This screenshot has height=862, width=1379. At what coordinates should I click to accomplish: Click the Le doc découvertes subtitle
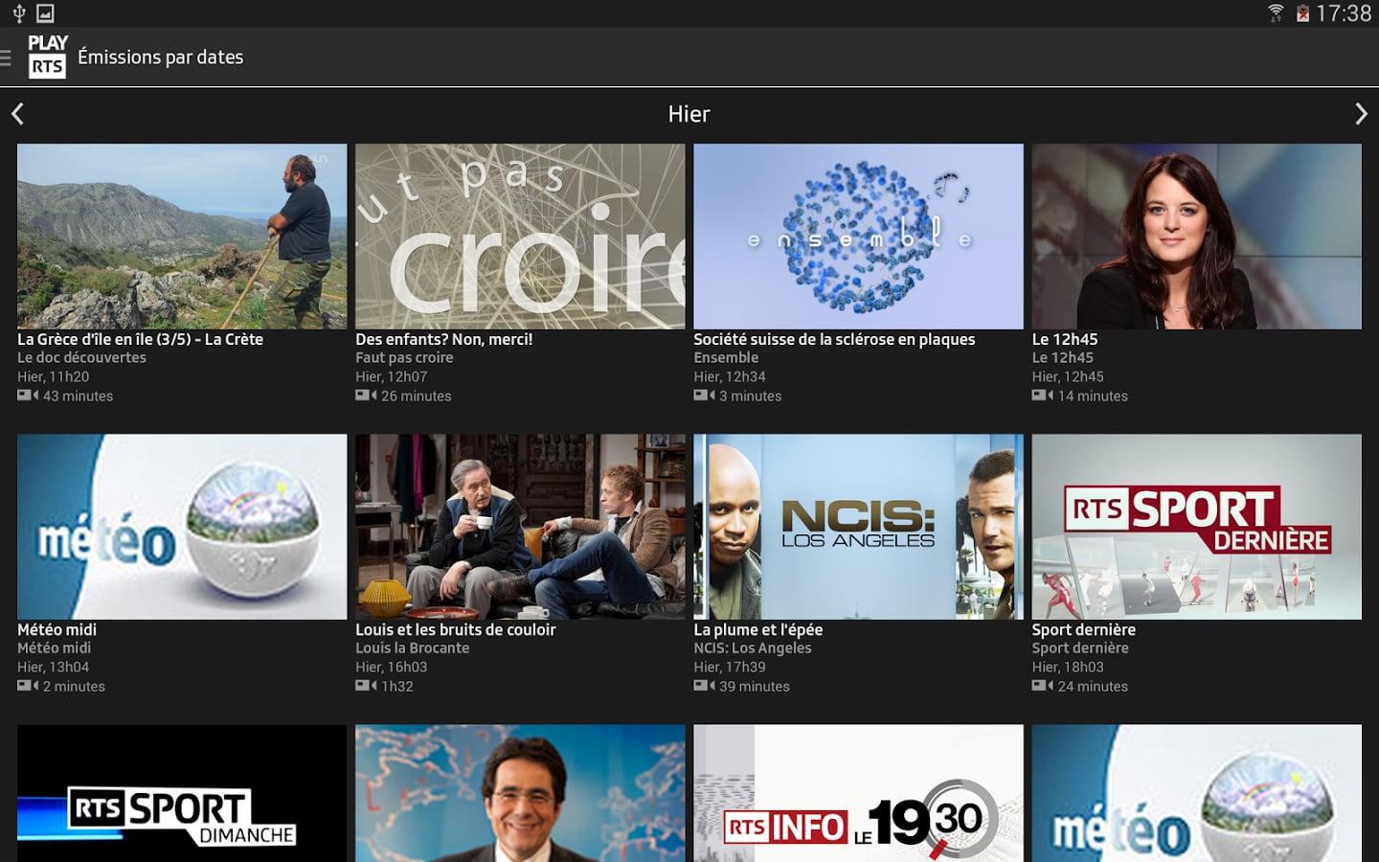pos(81,357)
